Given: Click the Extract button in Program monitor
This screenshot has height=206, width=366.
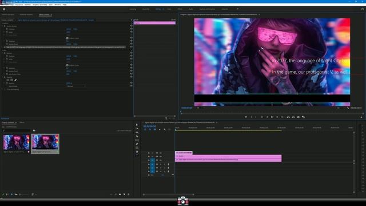Looking at the screenshot, I should pos(293,117).
